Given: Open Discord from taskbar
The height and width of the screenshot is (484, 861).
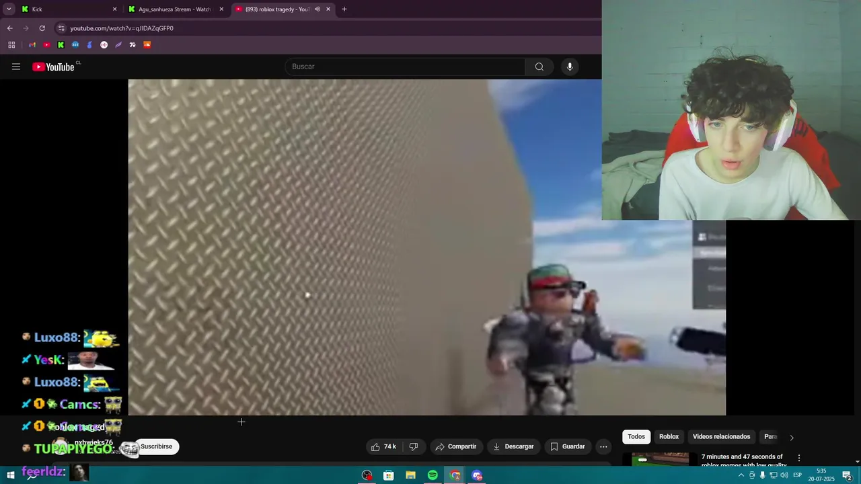Looking at the screenshot, I should 477,475.
